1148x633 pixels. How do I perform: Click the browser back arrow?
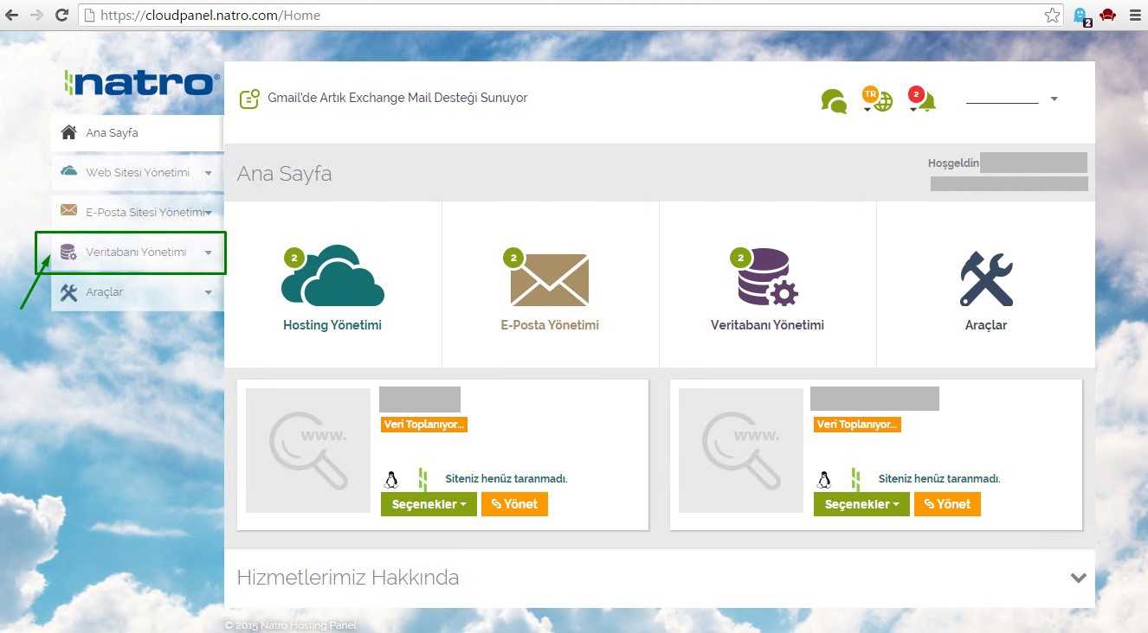point(12,15)
